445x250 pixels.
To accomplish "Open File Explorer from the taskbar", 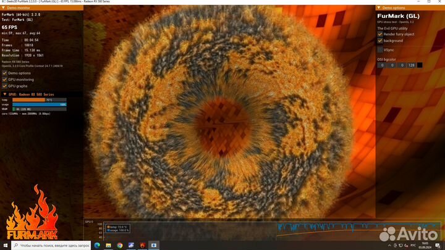I will (x=108, y=246).
